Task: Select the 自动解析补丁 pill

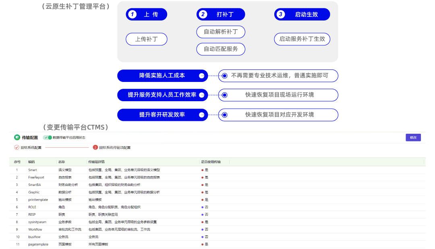Action: coord(221,32)
